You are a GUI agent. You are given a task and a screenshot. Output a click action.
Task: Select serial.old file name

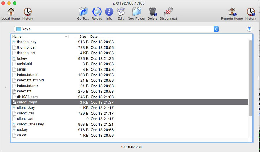point(24,64)
